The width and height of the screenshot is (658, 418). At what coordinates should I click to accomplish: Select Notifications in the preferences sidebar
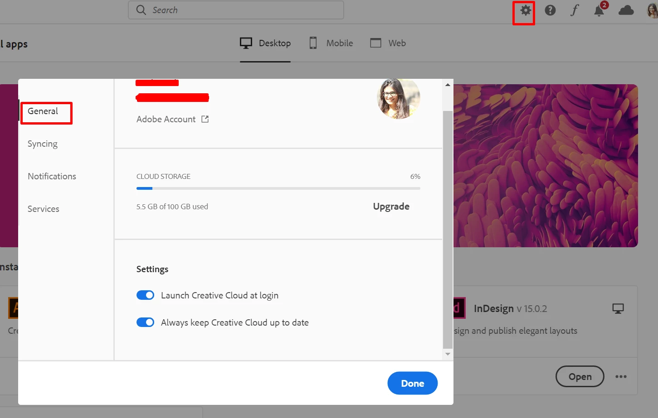52,176
